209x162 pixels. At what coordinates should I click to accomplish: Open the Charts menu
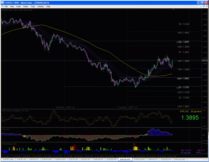(x=26, y=6)
